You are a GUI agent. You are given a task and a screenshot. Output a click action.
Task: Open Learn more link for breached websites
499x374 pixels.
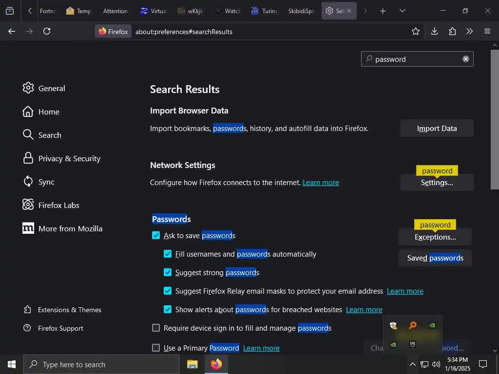pyautogui.click(x=364, y=309)
